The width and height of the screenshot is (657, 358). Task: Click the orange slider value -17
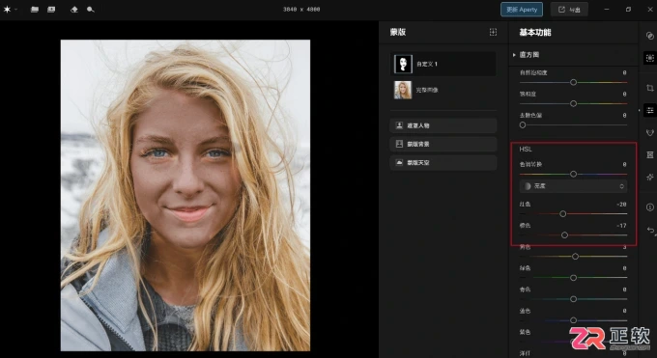point(621,226)
